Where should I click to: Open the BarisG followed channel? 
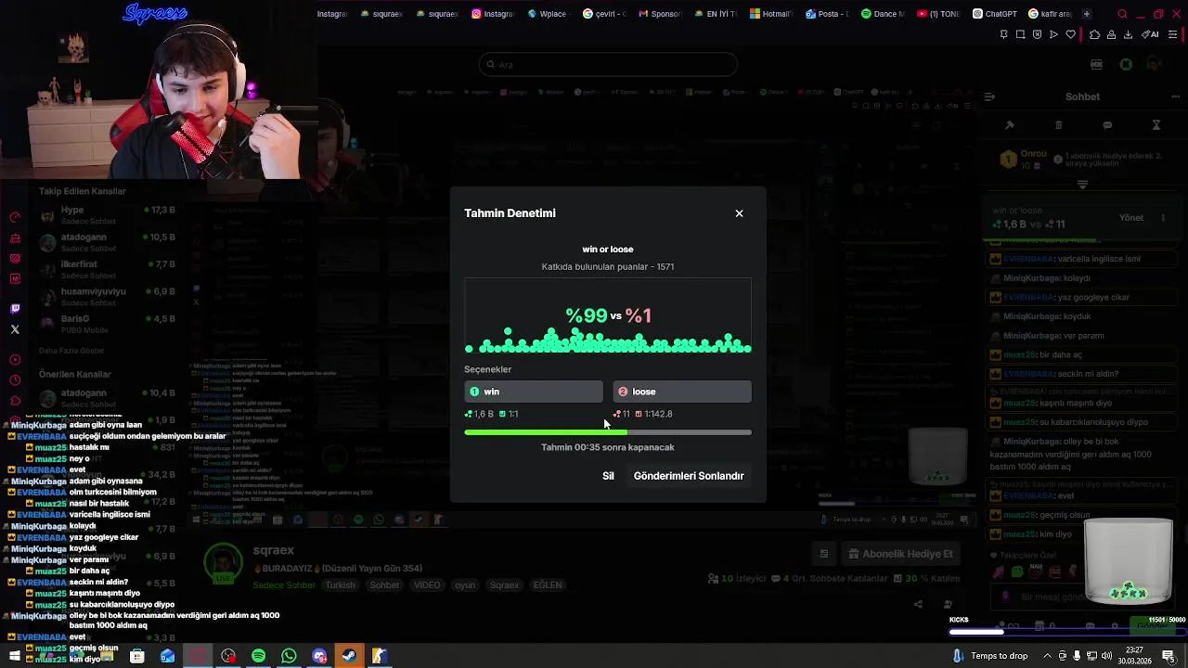click(107, 323)
